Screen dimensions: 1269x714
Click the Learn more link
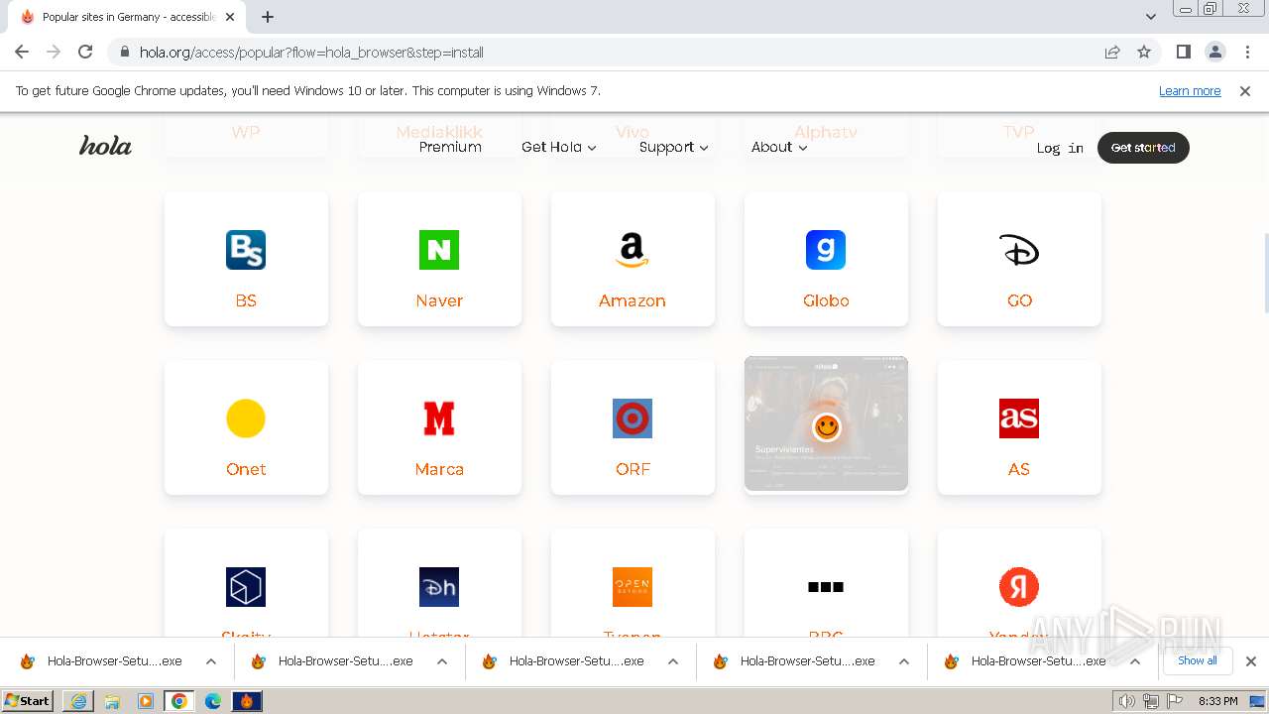pos(1190,90)
